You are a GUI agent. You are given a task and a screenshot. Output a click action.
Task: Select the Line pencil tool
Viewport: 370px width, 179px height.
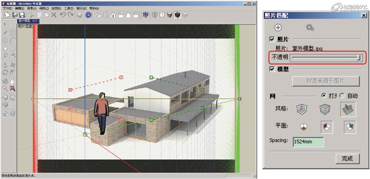[x=5, y=33]
